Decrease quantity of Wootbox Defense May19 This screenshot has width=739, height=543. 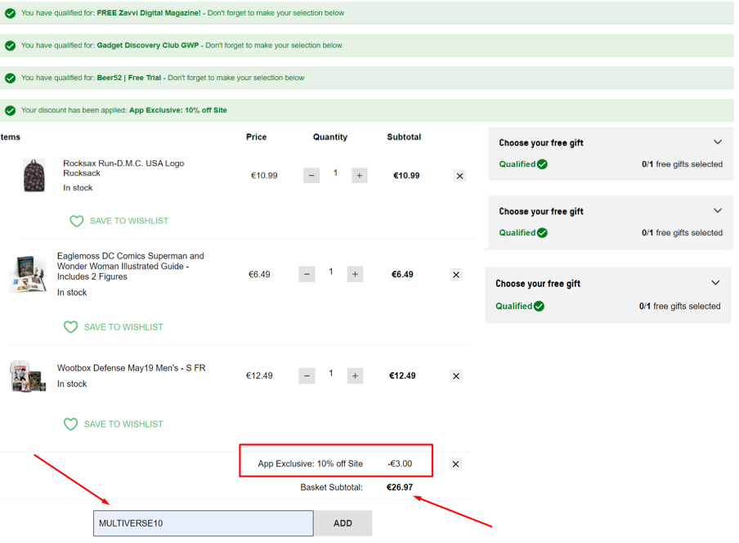coord(307,375)
